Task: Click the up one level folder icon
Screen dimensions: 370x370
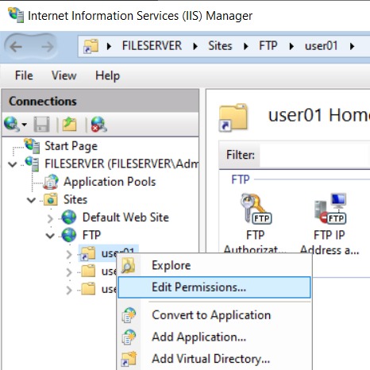Action: 69,124
